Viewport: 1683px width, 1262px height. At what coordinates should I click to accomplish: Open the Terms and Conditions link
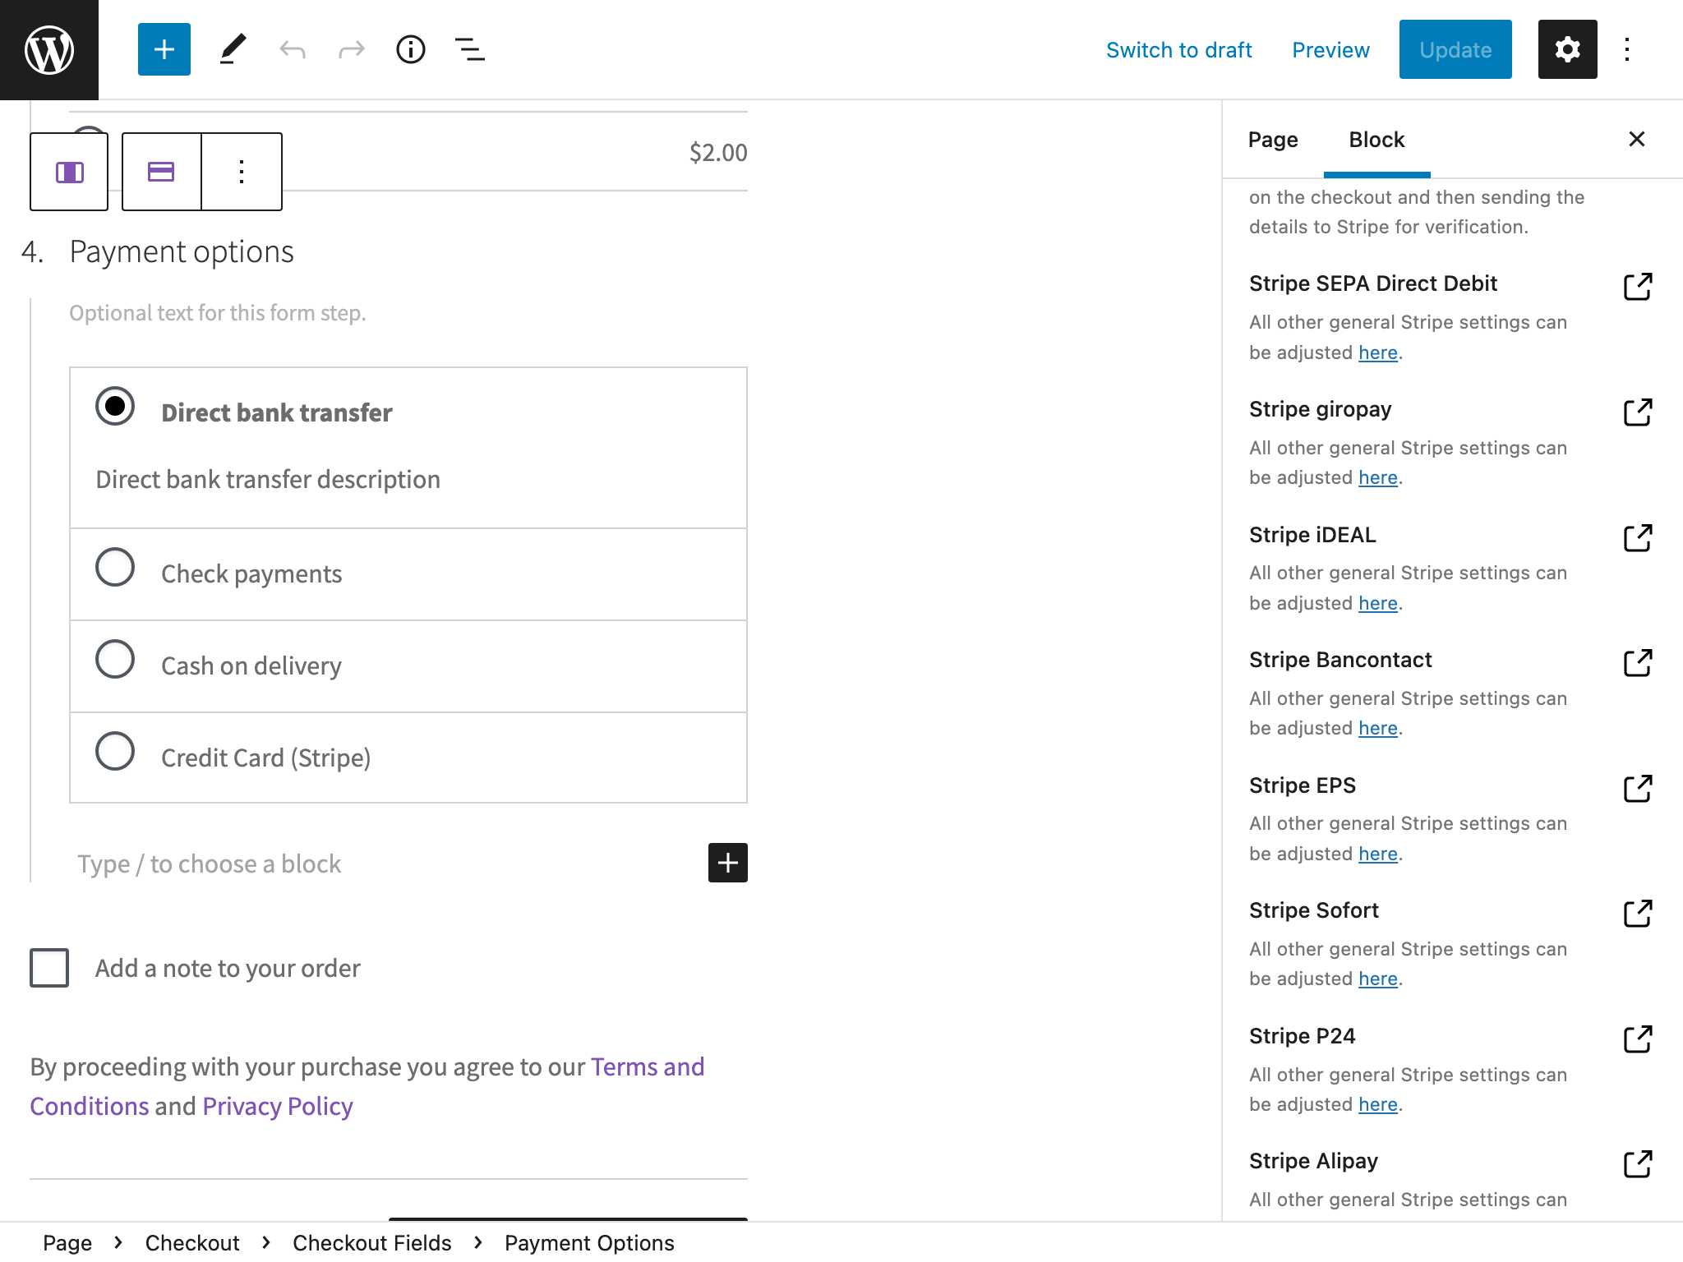[x=648, y=1066]
